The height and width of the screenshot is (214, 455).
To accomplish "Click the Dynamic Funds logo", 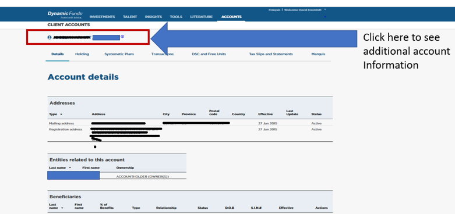I will click(x=65, y=15).
